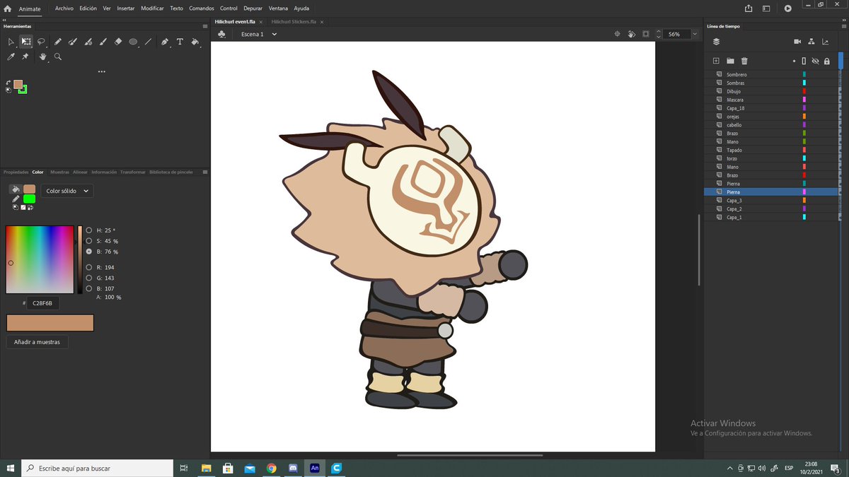Click the brightness slider beside color field
Viewport: 849px width, 477px height.
coord(80,259)
